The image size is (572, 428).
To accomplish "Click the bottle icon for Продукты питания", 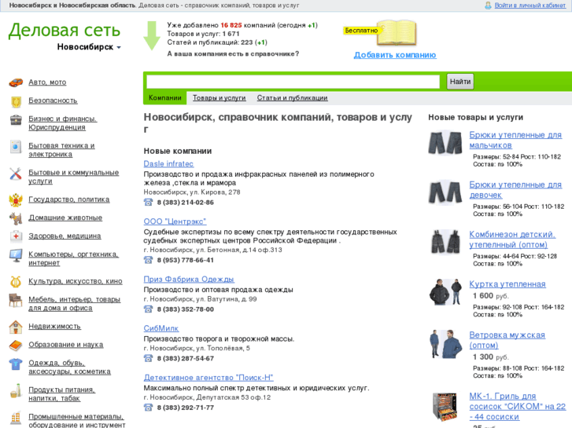I will (16, 391).
